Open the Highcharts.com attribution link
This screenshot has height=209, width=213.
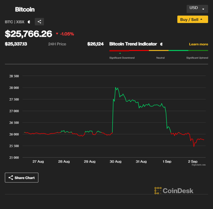(x=199, y=165)
